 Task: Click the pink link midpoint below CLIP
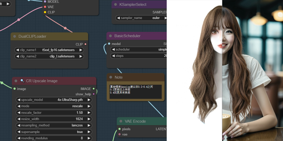[65, 28]
